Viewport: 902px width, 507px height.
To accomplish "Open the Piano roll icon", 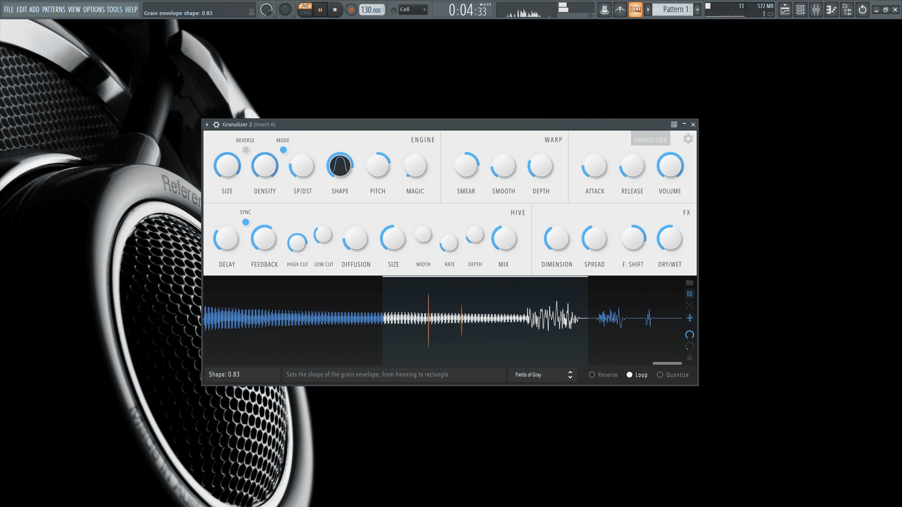I will [x=831, y=9].
